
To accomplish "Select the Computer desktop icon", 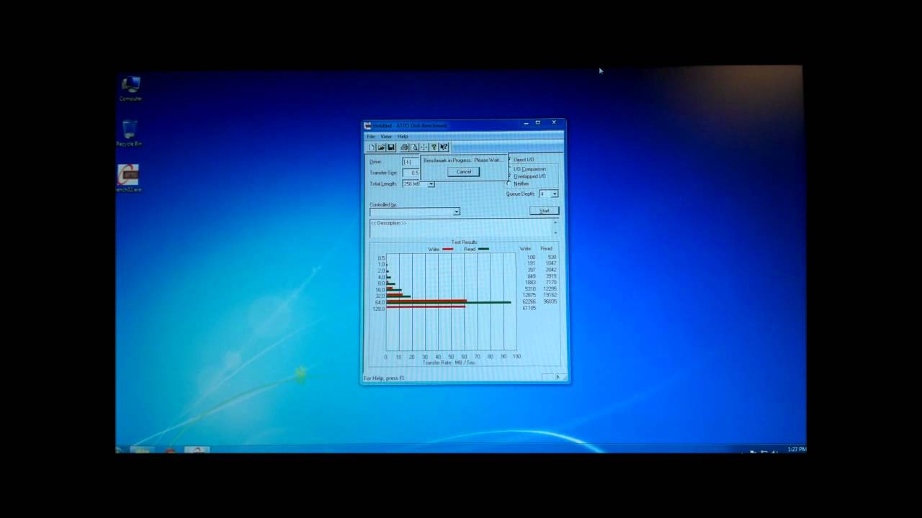I will click(x=130, y=88).
